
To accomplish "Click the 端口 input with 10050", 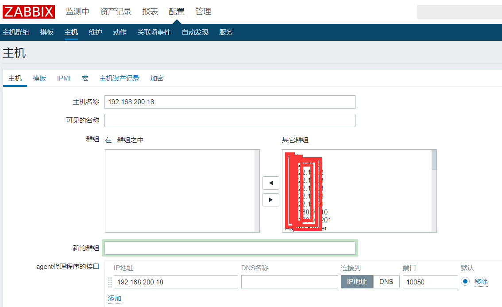I will point(430,282).
